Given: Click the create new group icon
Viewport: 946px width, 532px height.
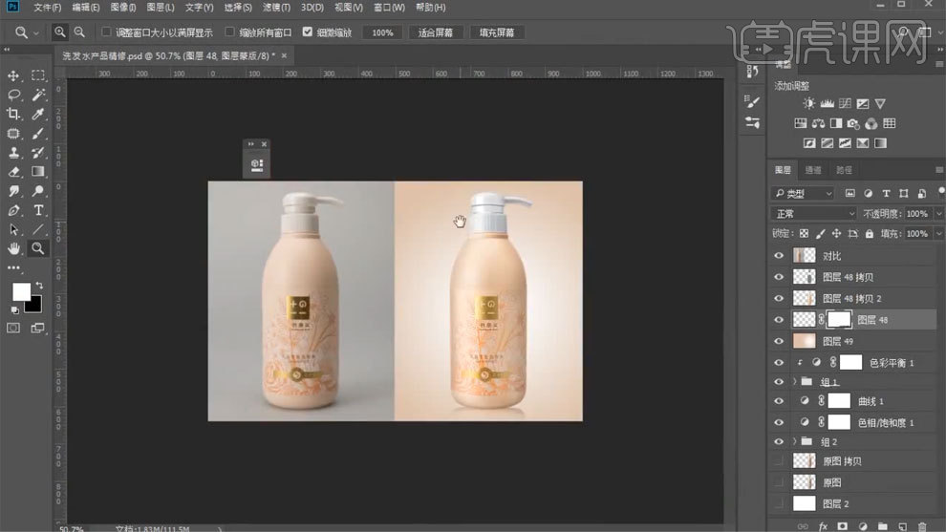Looking at the screenshot, I should [x=883, y=526].
